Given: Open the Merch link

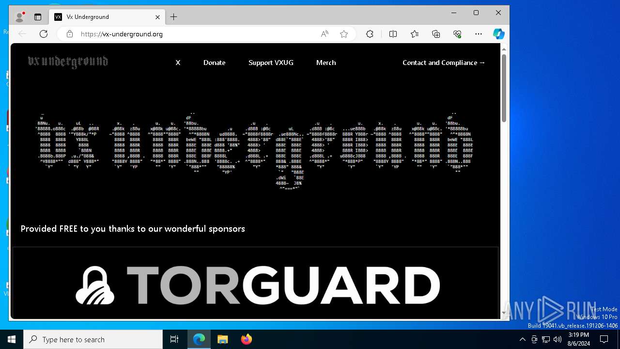Looking at the screenshot, I should (326, 63).
